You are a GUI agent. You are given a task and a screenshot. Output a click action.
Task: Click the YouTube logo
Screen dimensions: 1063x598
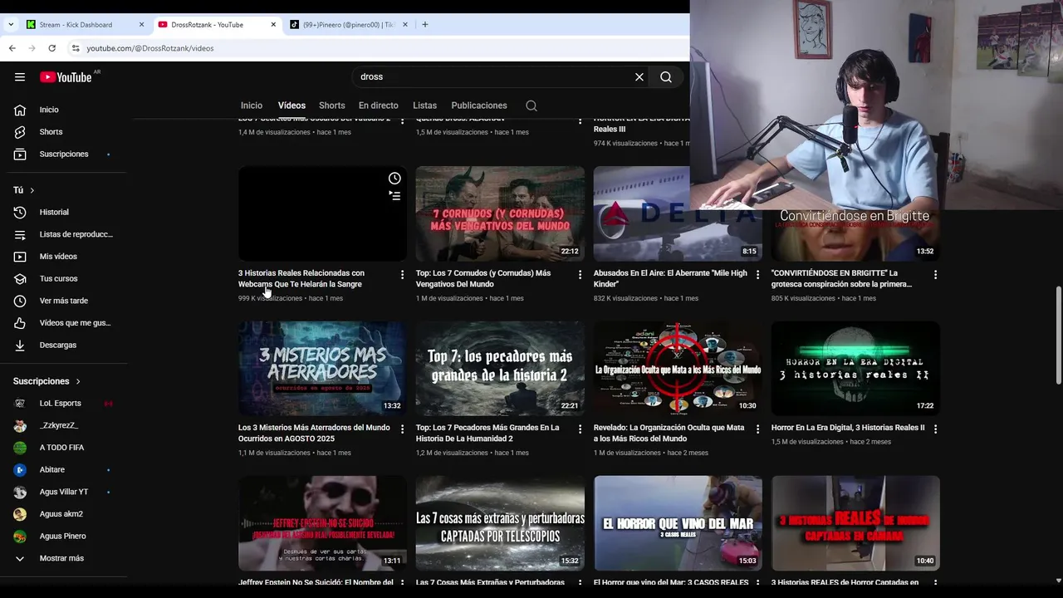(66, 77)
